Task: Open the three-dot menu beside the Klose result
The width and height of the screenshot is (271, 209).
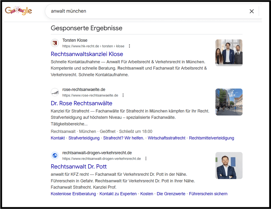Action: (x=129, y=46)
